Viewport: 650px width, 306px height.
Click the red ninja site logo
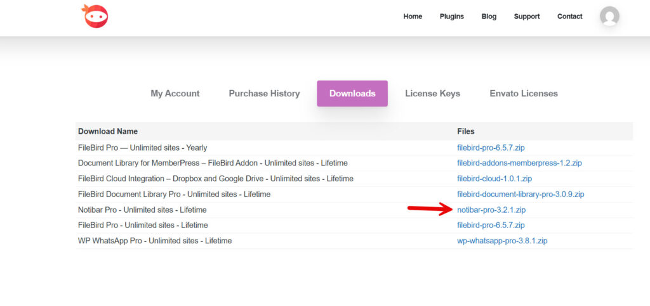95,16
